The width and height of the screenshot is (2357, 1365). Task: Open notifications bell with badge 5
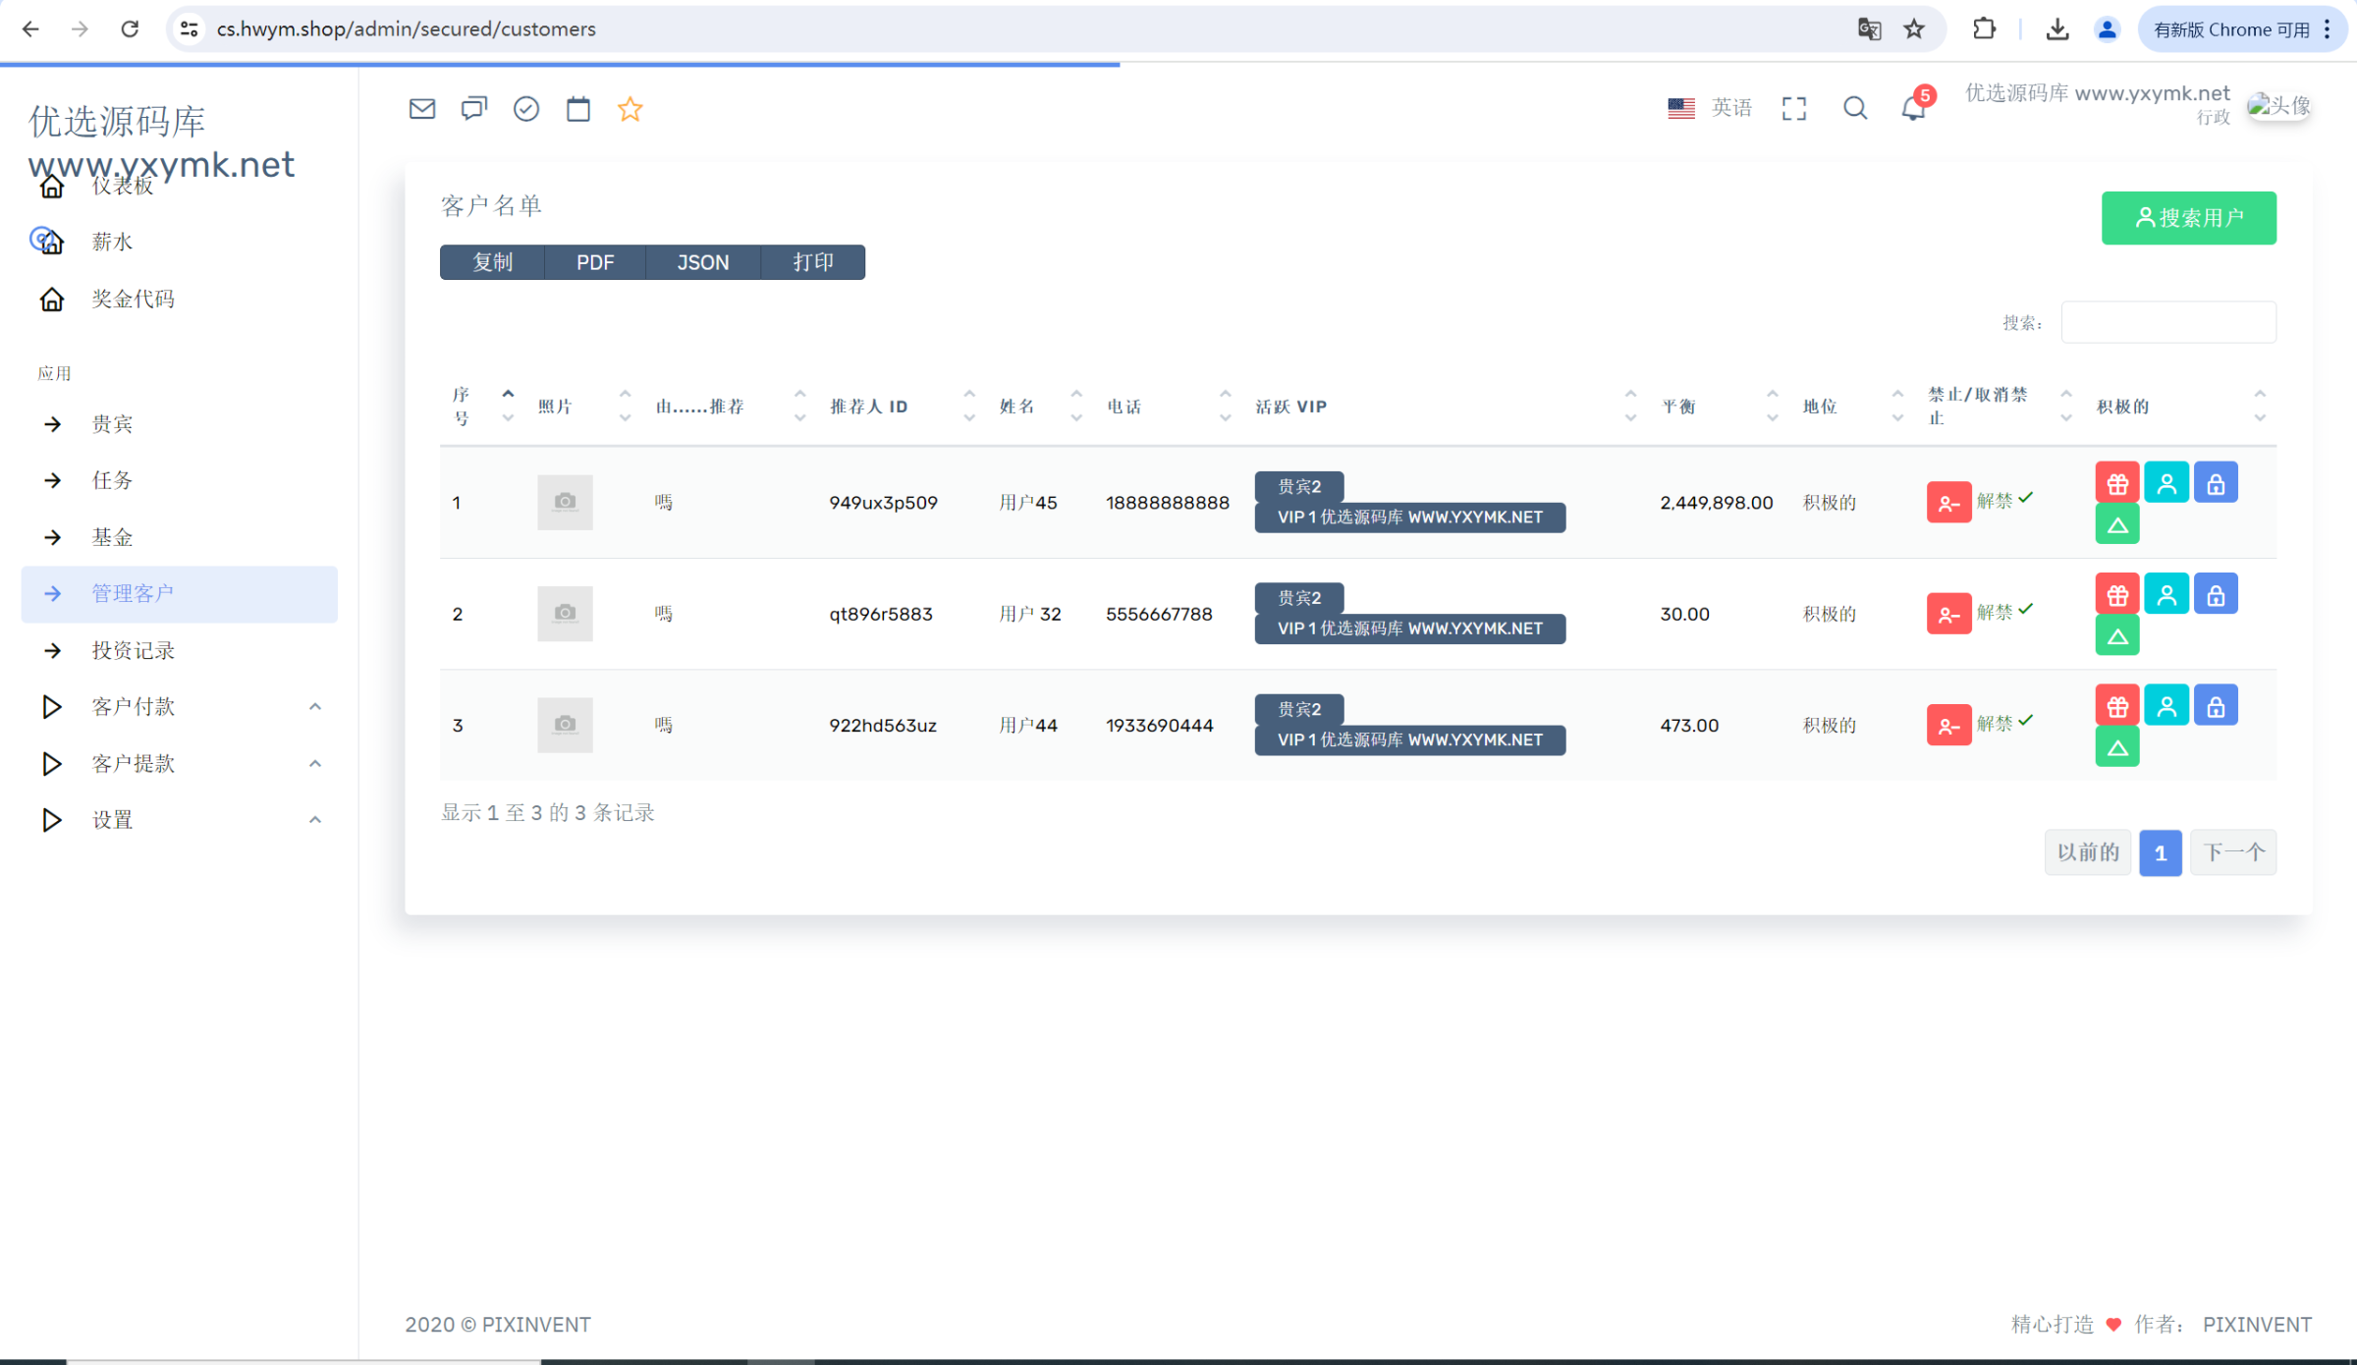(x=1913, y=108)
